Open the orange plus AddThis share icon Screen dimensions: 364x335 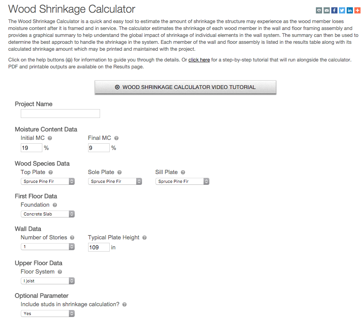[357, 10]
